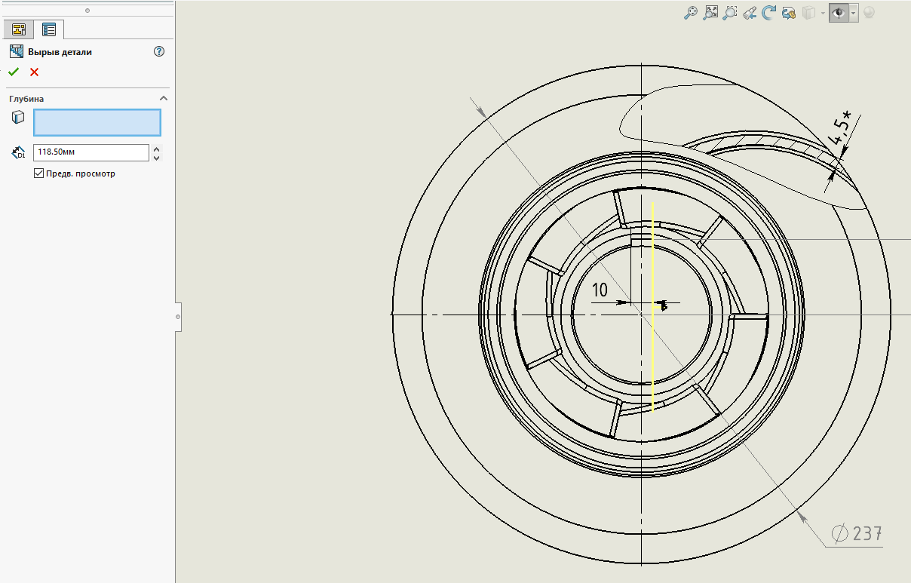Click the 118.50мм depth value field
The width and height of the screenshot is (911, 583).
click(x=91, y=152)
